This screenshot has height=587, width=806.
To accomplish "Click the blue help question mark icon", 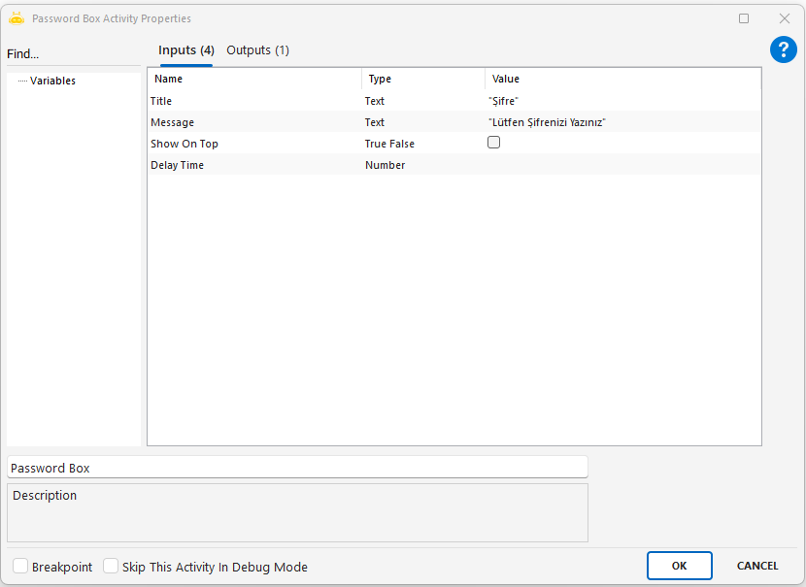I will pos(783,50).
